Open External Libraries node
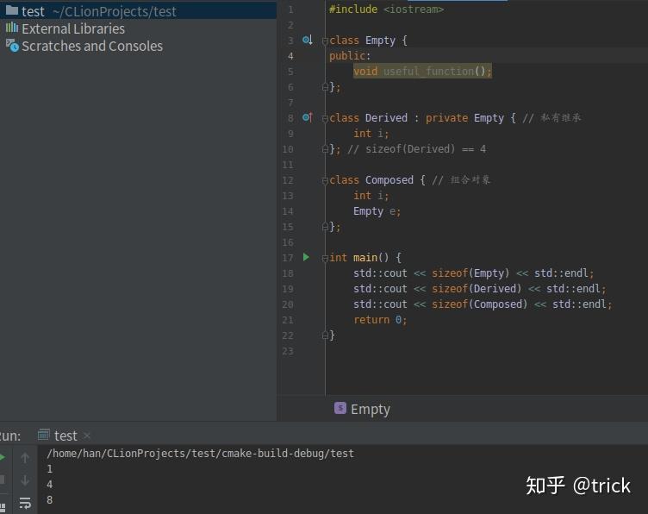This screenshot has height=514, width=648. pos(73,28)
